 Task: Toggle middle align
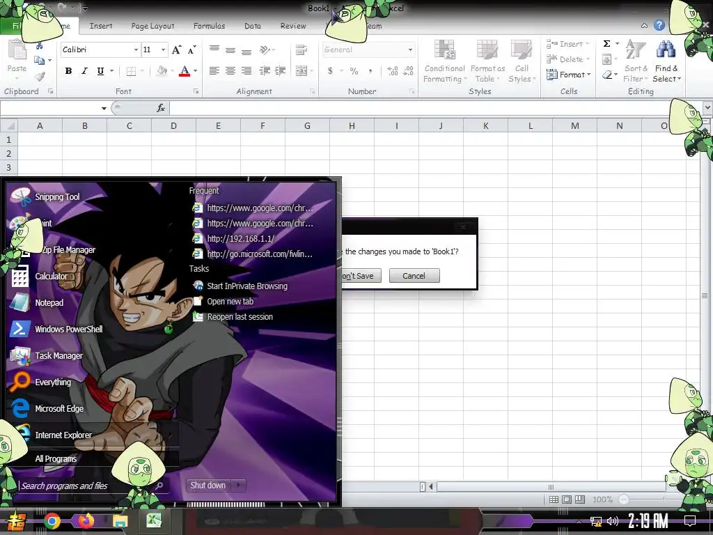(230, 50)
